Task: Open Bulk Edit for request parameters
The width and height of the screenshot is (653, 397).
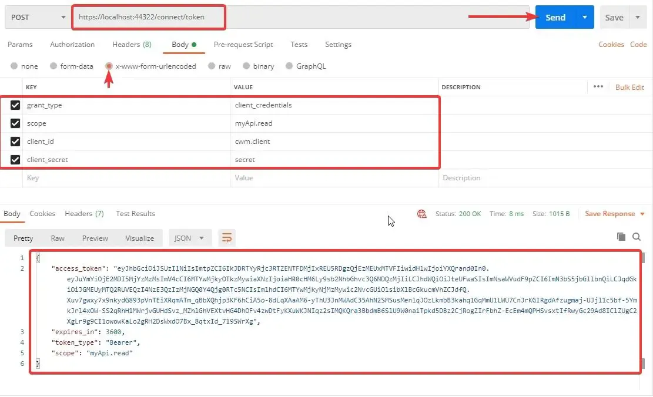Action: point(629,86)
